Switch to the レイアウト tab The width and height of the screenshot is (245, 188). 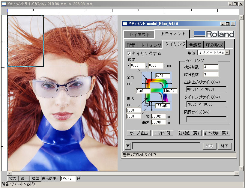pos(139,34)
